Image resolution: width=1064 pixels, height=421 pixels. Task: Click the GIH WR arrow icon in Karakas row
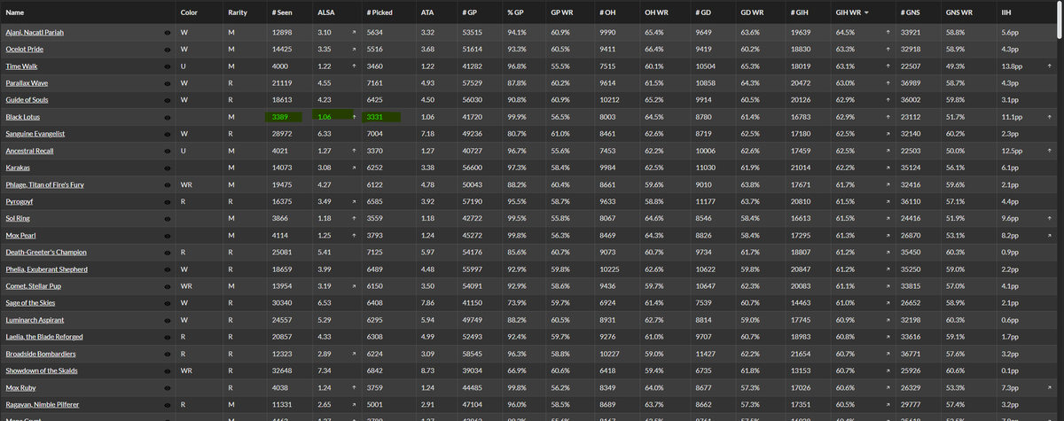coord(888,168)
